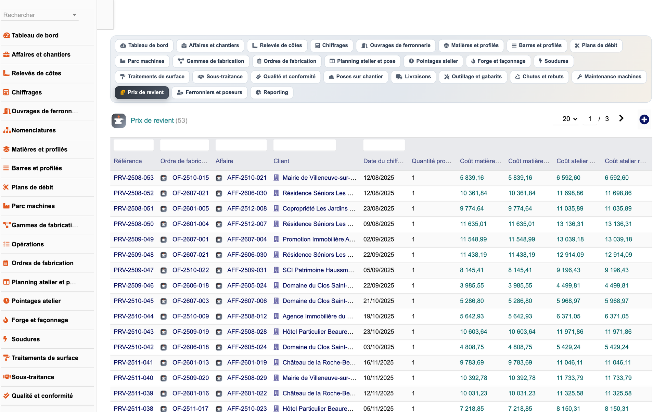Click Sous-traitance handshake icon in sidebar
This screenshot has height=412, width=666.
point(7,377)
